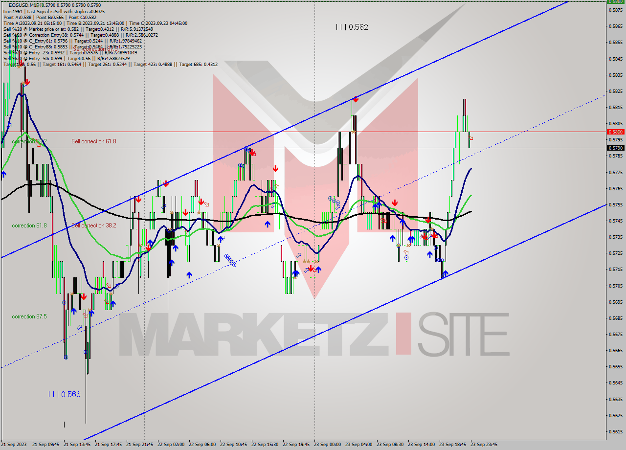Click the '| | | 0.566' point label

[64, 394]
